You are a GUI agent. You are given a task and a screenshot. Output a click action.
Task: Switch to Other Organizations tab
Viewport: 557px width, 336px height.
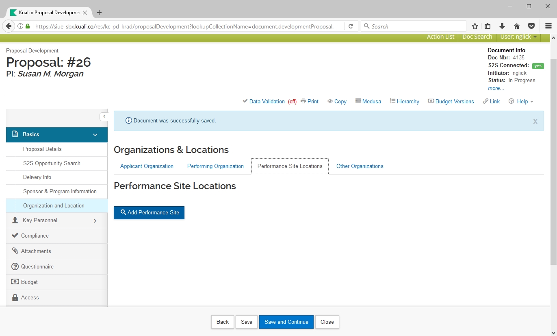click(360, 166)
